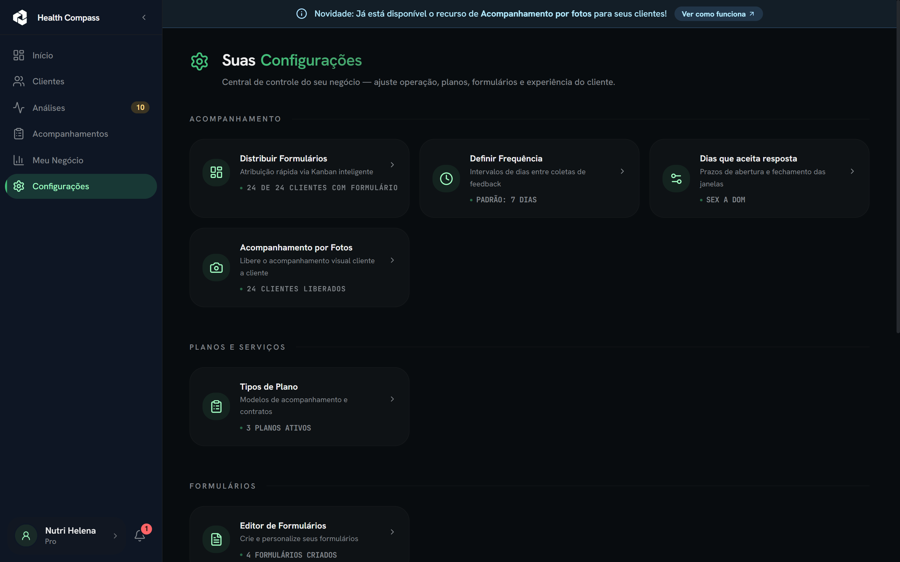This screenshot has height=562, width=900.
Task: Expand profile options via chevron next to Nutri Helena
Action: point(115,536)
